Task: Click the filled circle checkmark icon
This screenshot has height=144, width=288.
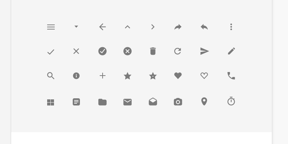Action: coord(103,51)
